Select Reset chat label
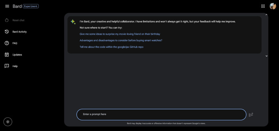This screenshot has width=279, height=131. tap(18, 20)
